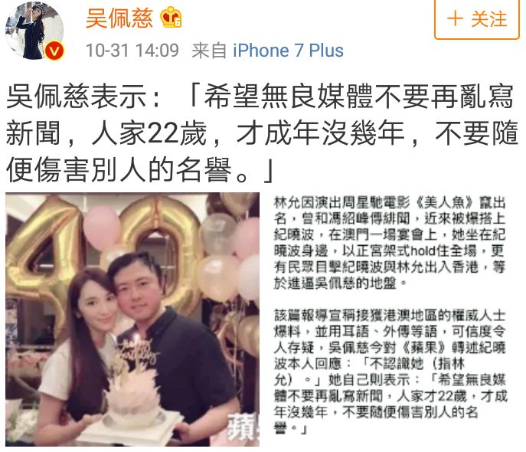Click the plus sign in follow button

coord(456,18)
